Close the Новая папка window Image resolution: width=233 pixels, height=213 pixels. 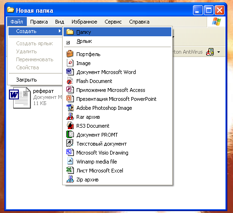pyautogui.click(x=219, y=10)
